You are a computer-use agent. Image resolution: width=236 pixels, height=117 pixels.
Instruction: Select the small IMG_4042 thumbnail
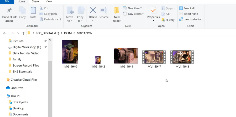[x=98, y=60]
